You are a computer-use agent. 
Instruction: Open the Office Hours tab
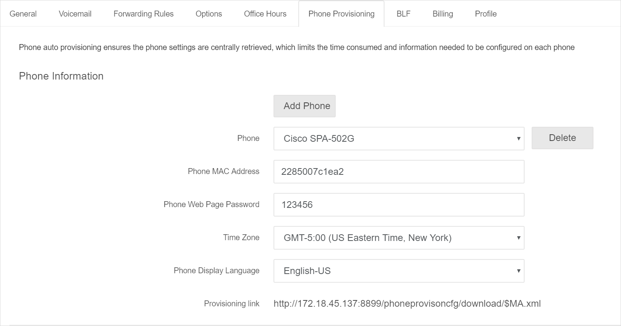[265, 14]
